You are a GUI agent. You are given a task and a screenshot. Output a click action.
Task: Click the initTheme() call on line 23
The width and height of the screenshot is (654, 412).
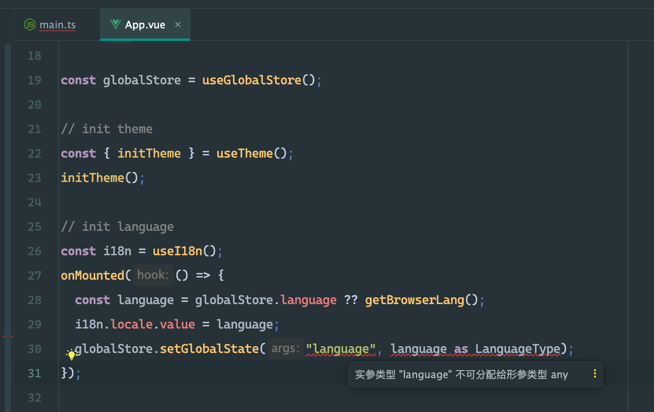93,177
